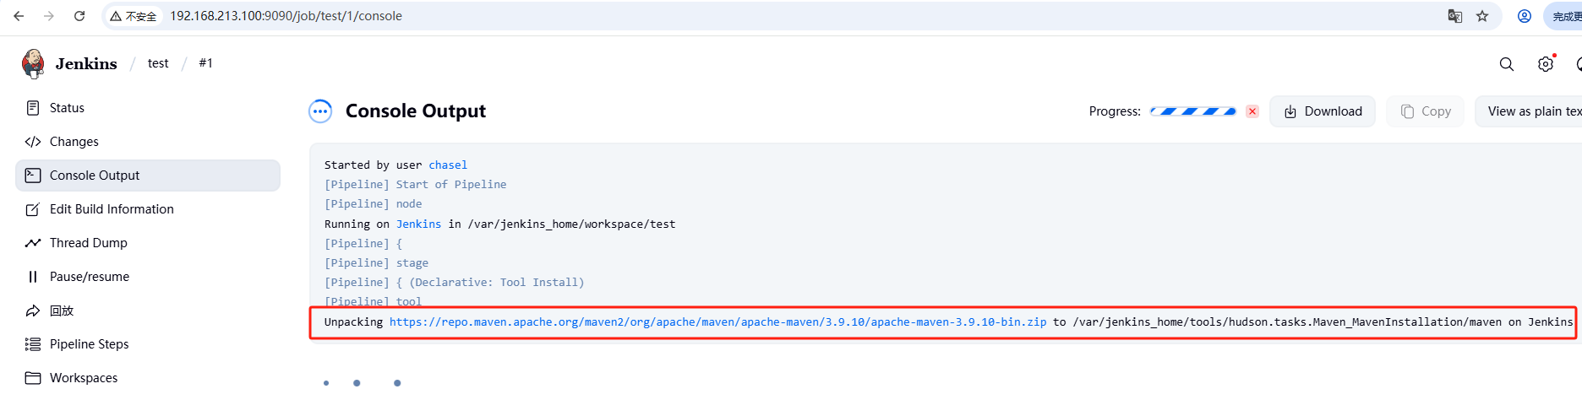This screenshot has width=1582, height=416.
Task: Click the browser back arrow
Action: [19, 16]
